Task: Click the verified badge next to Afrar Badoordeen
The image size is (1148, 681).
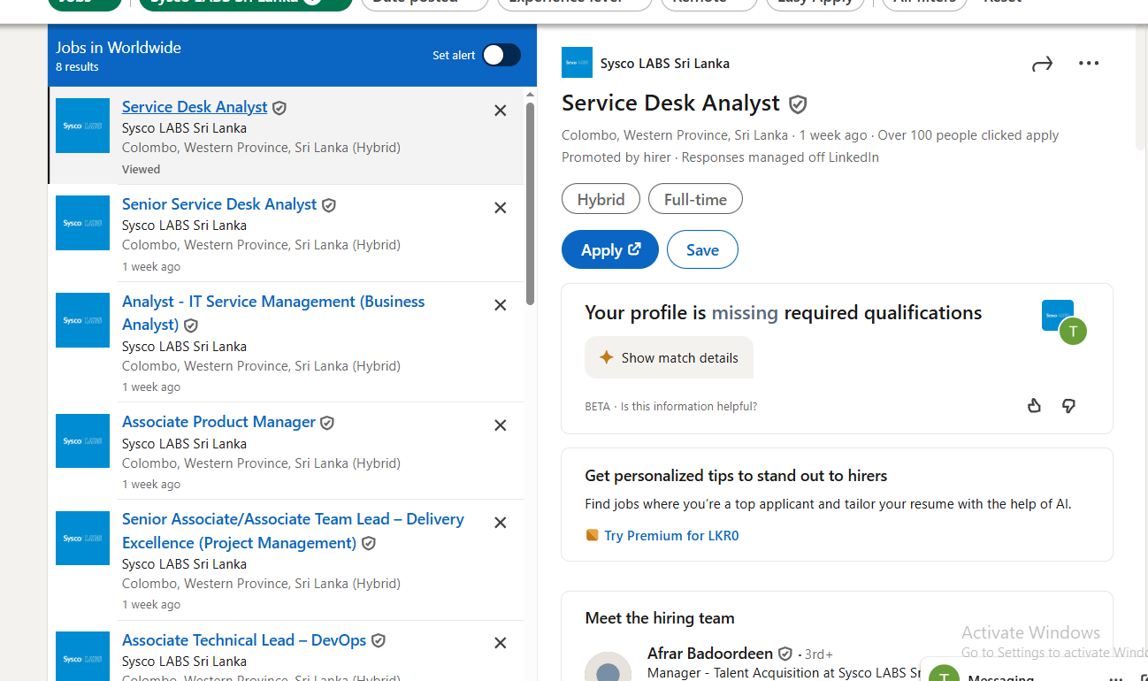Action: tap(784, 654)
